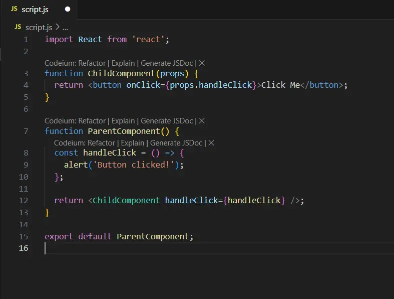This screenshot has width=394, height=299.
Task: Click Refactor above ChildComponent function
Action: (x=92, y=63)
